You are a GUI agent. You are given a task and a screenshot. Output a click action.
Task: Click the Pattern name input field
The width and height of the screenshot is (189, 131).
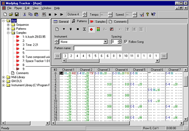[98, 48]
